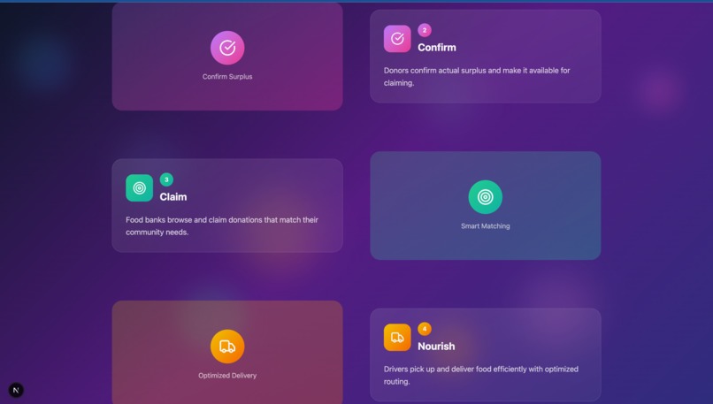Screen dimensions: 713x404
Task: Click the Claim heading
Action: 173,197
